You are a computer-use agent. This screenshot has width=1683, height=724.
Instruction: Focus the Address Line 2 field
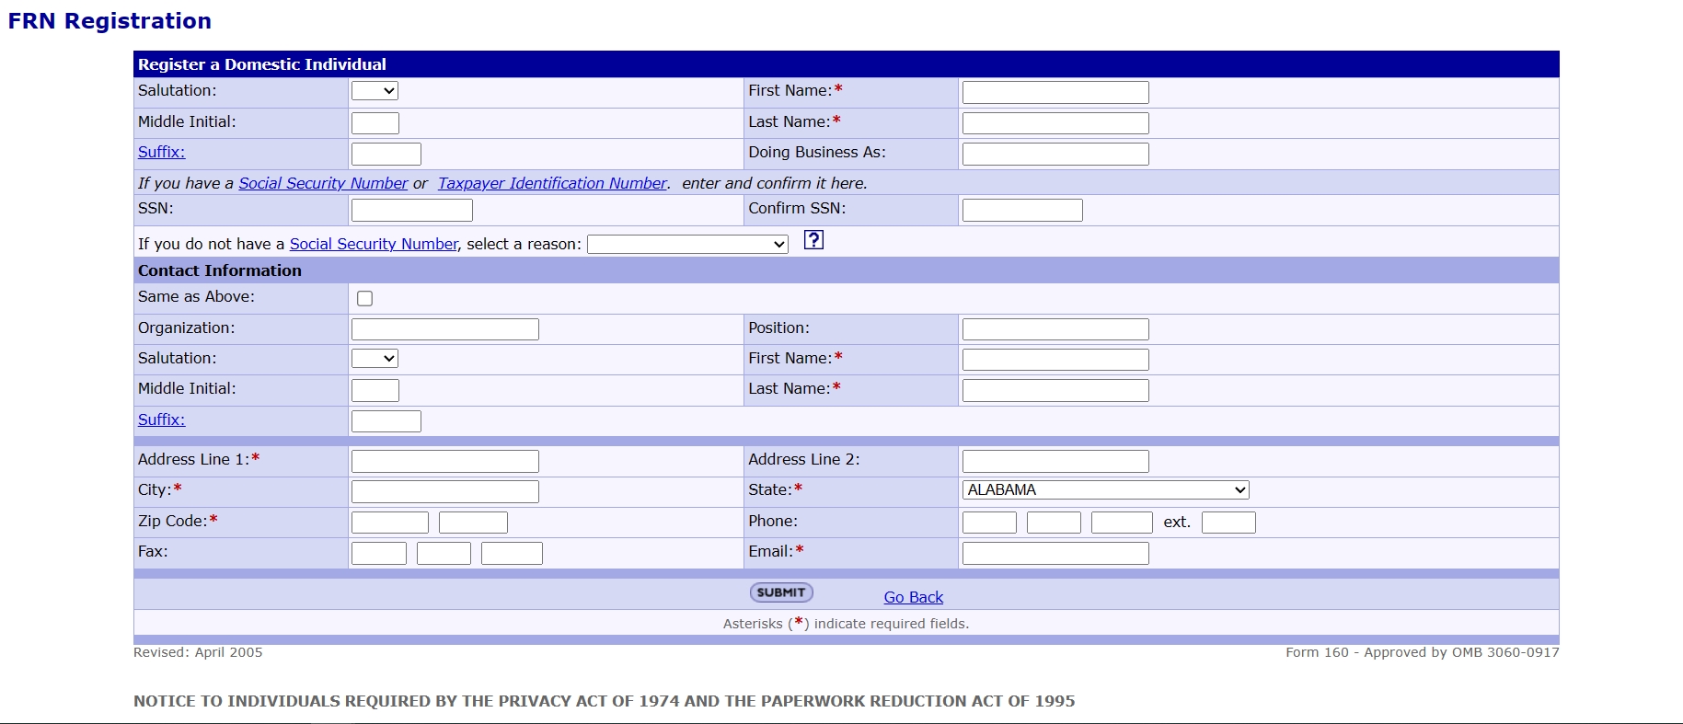1055,461
